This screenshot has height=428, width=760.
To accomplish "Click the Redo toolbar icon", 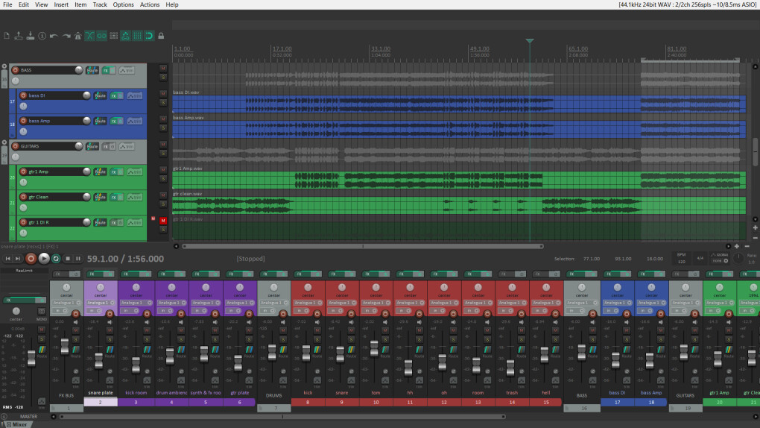I will (66, 36).
